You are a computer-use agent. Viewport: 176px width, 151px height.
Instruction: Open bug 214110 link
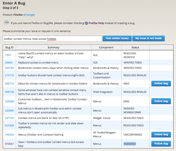[10, 75]
